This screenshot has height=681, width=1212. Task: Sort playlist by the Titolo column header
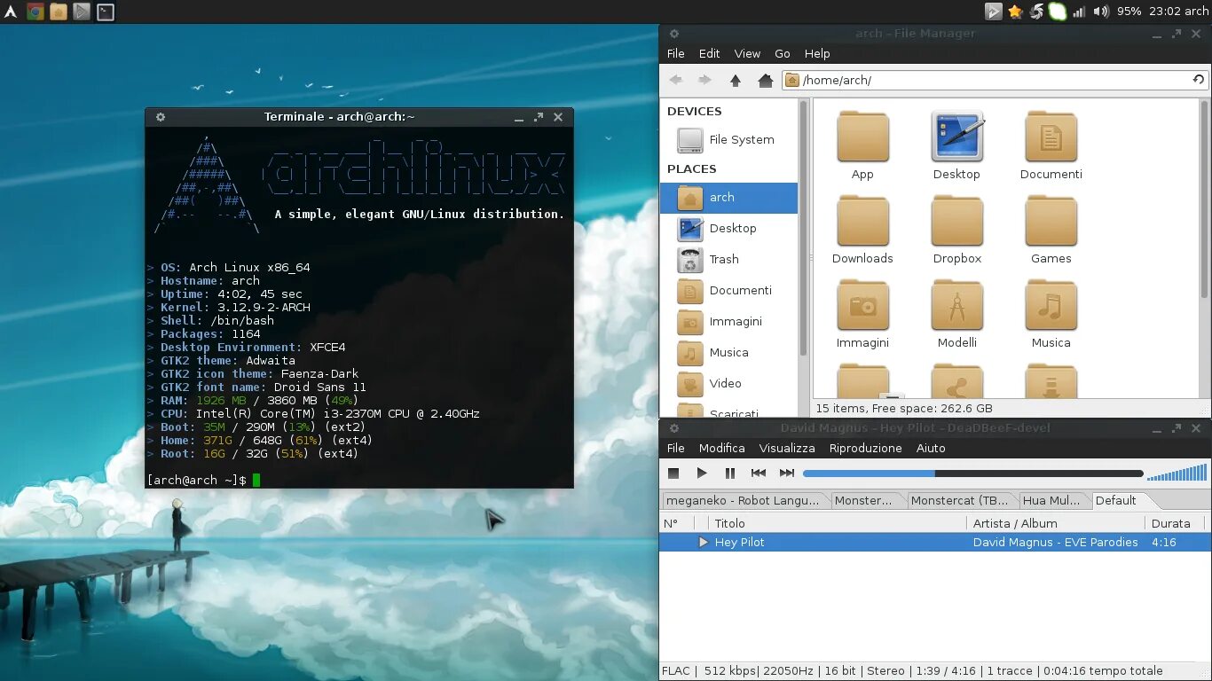pos(838,523)
